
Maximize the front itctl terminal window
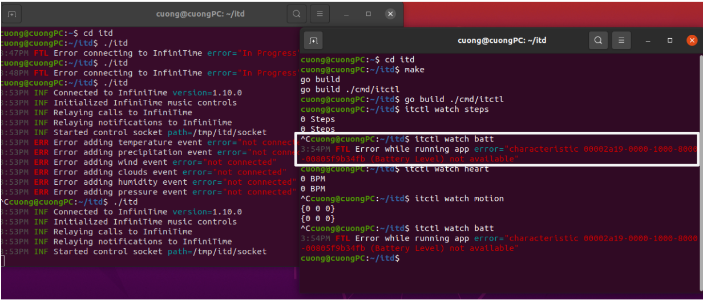(670, 40)
